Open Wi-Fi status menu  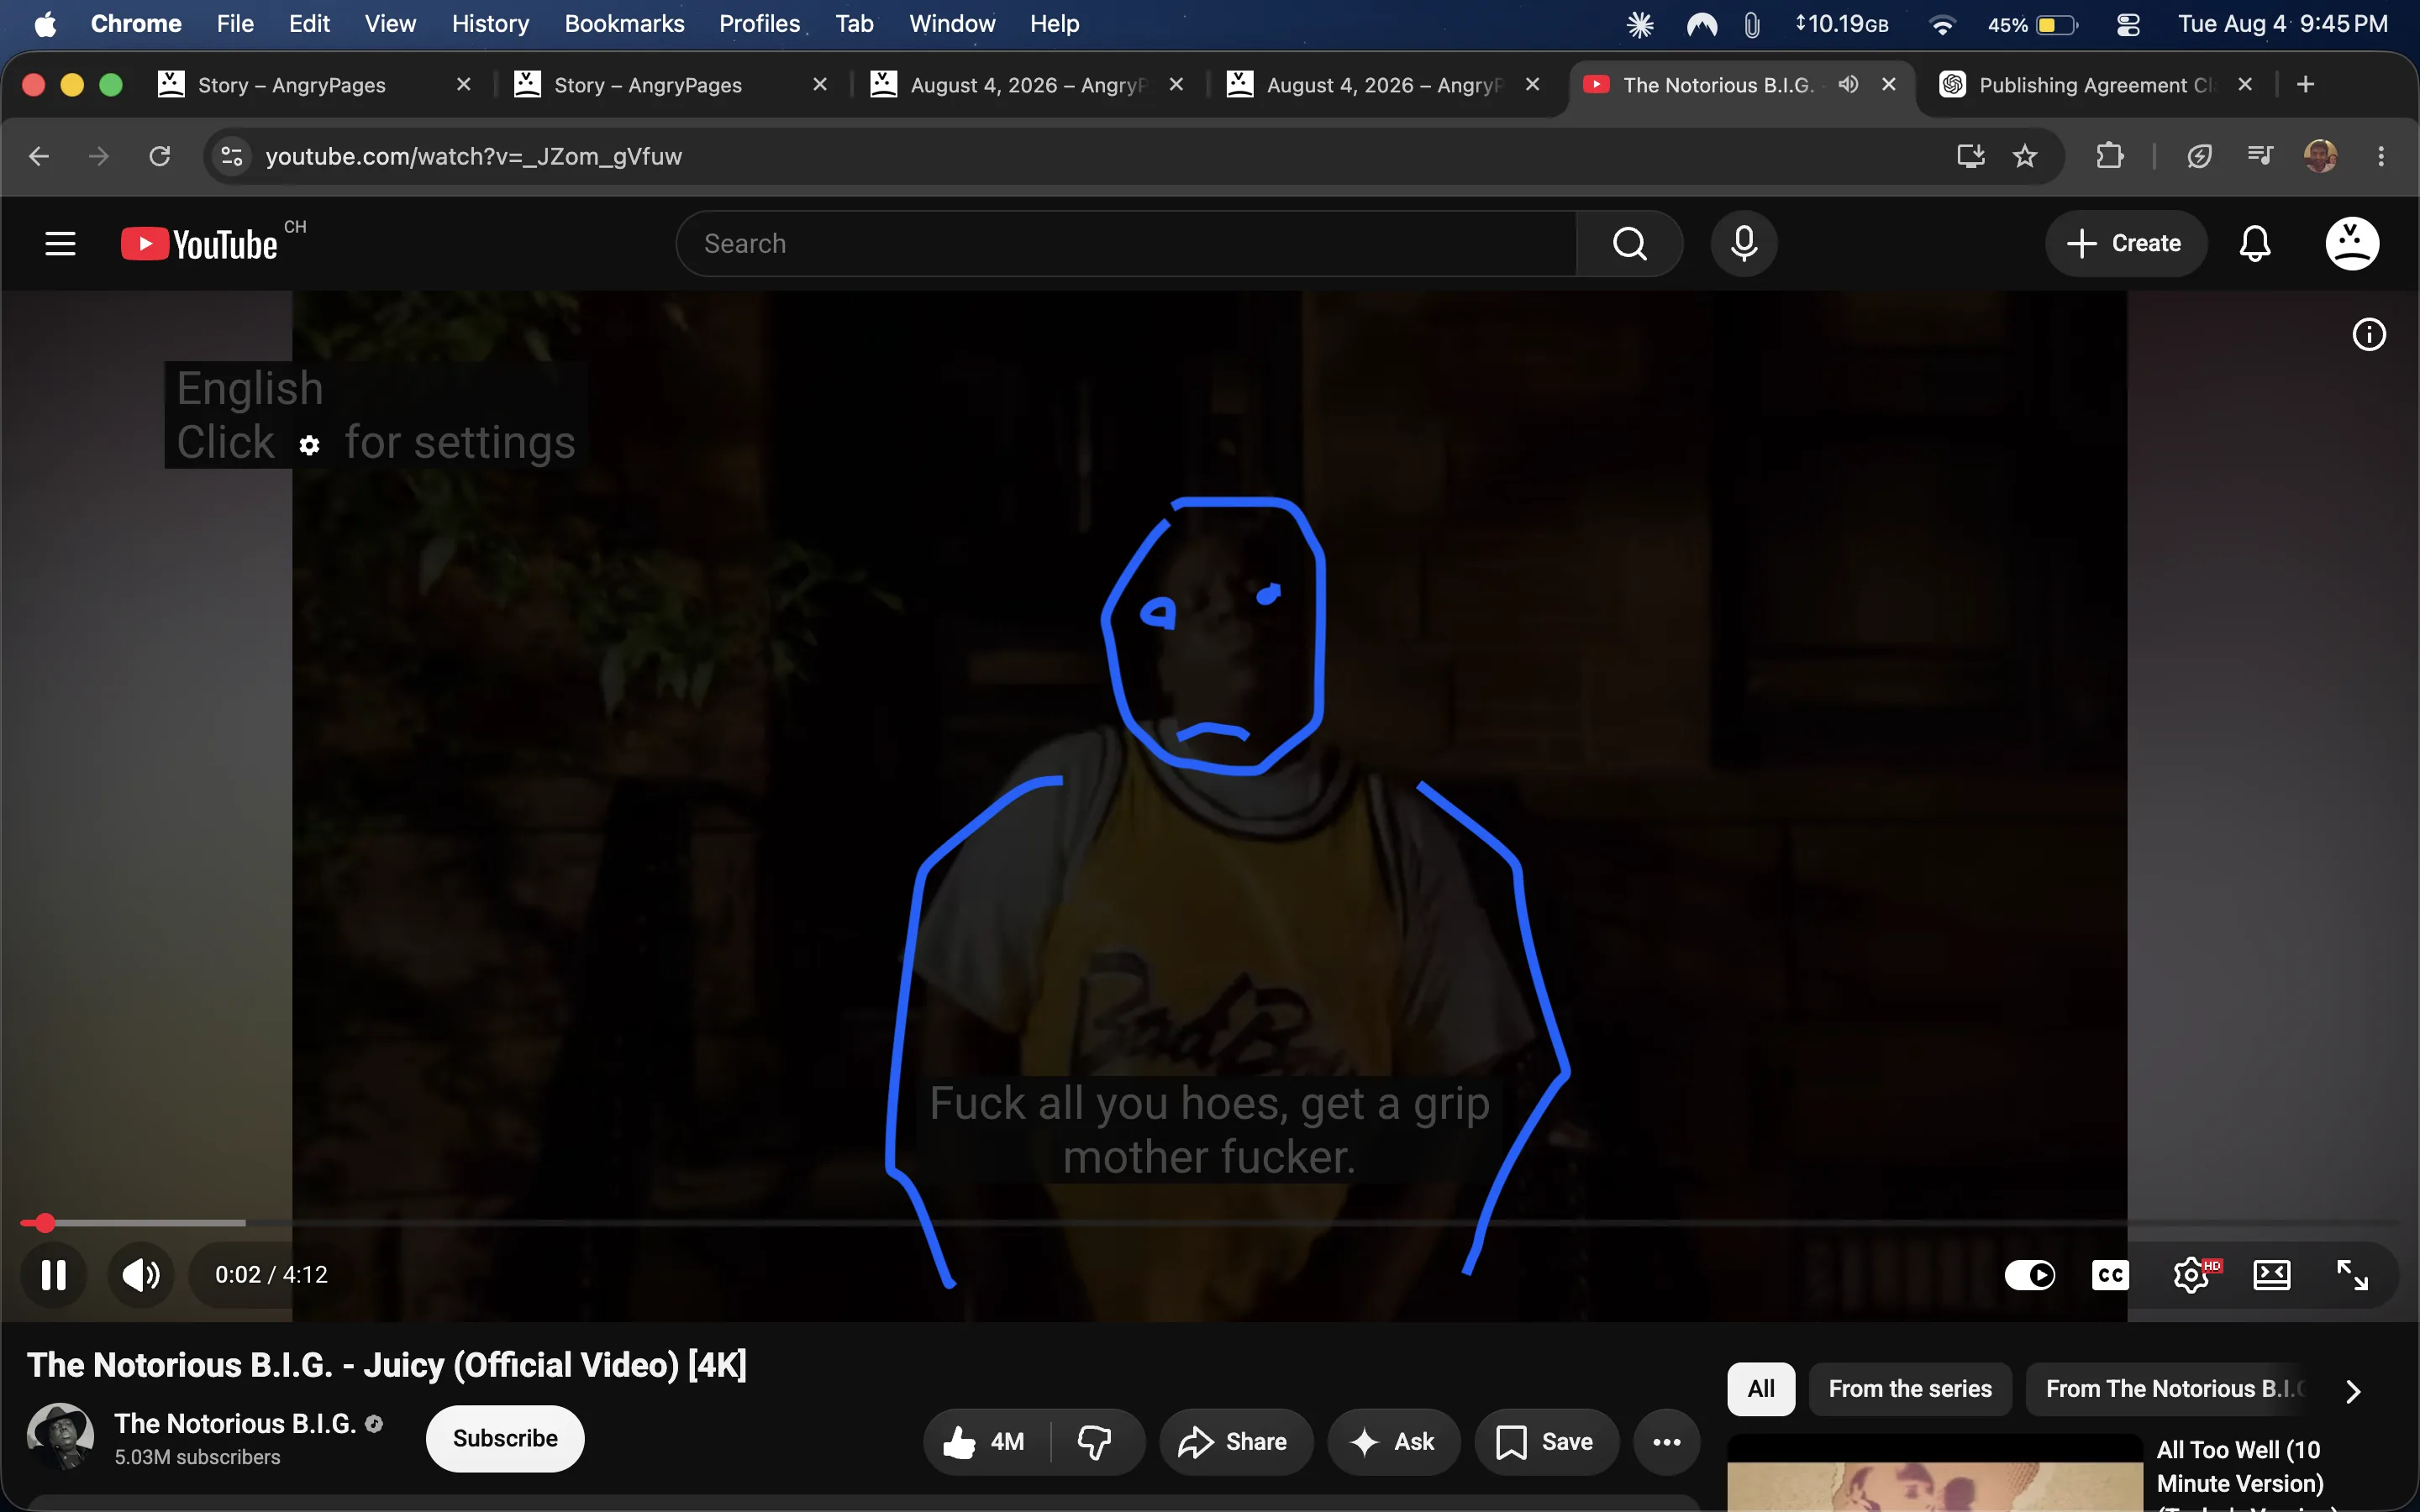coord(1942,24)
